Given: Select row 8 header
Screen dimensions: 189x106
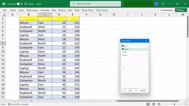Looking at the screenshot, I should tap(3, 43).
